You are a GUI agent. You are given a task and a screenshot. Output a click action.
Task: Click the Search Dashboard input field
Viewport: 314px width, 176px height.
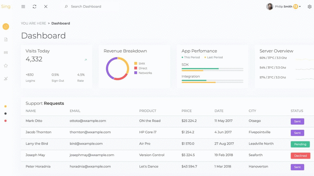[x=86, y=7]
